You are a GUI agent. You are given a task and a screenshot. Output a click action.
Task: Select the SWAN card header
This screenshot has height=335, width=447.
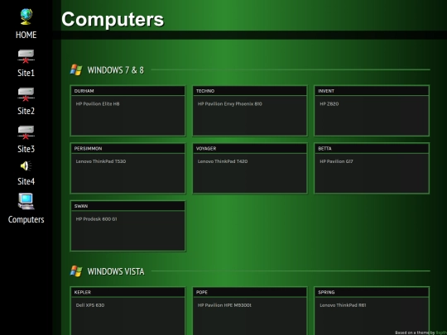[127, 206]
